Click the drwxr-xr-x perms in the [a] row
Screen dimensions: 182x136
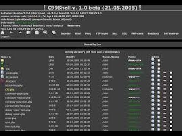click(x=135, y=69)
